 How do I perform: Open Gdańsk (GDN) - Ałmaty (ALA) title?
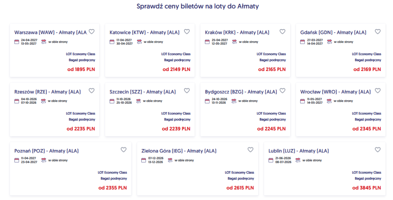333,33
